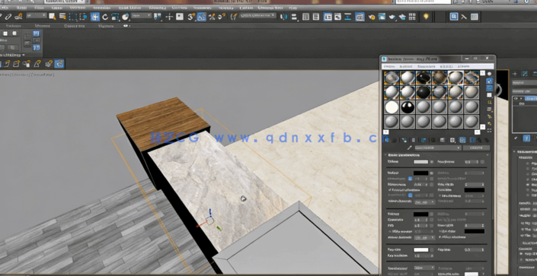Click the Align tool icon

coord(294,17)
